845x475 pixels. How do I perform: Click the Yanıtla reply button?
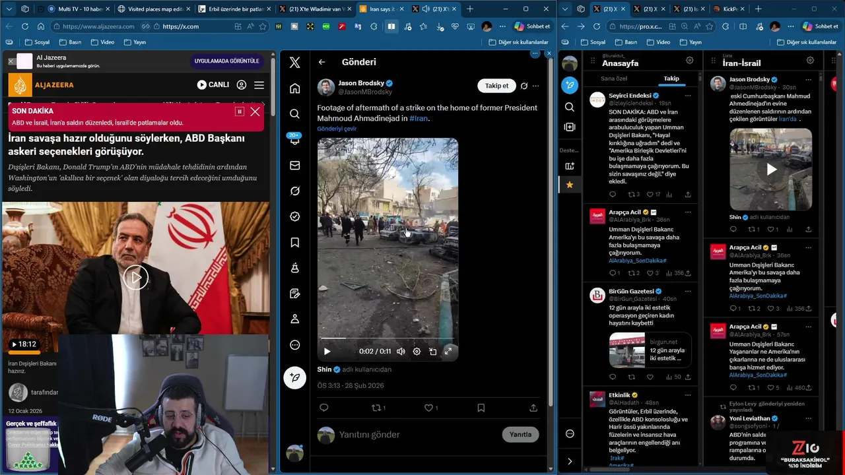point(520,435)
